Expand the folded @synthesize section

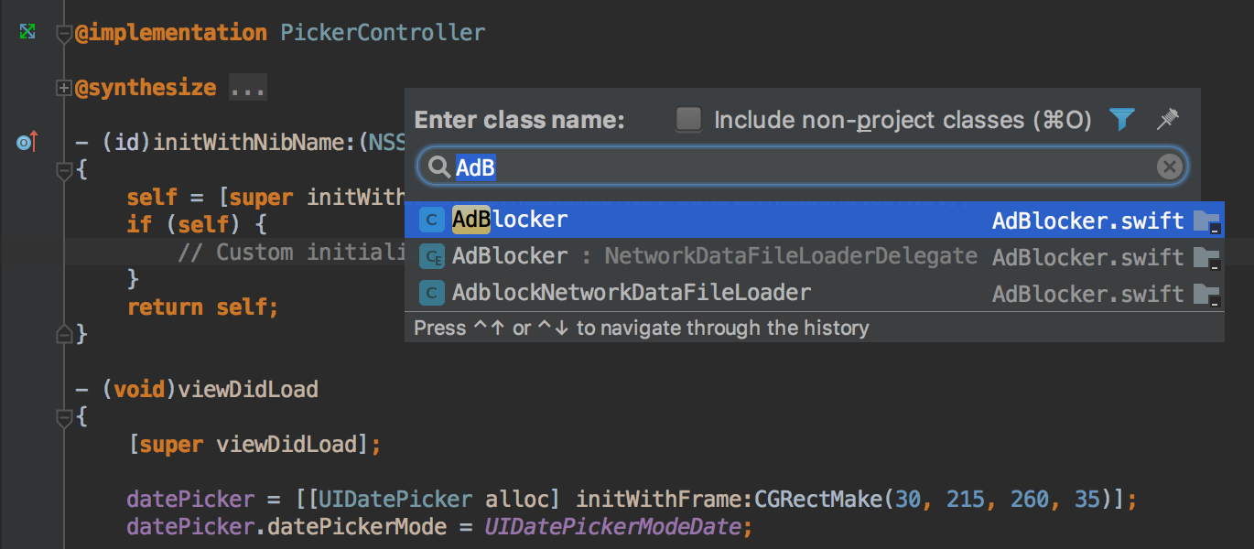(64, 88)
